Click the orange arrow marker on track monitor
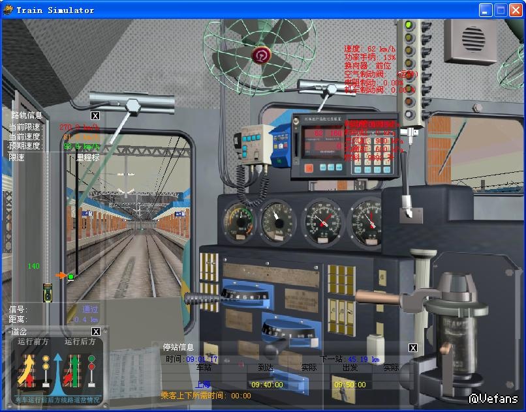 click(x=61, y=276)
